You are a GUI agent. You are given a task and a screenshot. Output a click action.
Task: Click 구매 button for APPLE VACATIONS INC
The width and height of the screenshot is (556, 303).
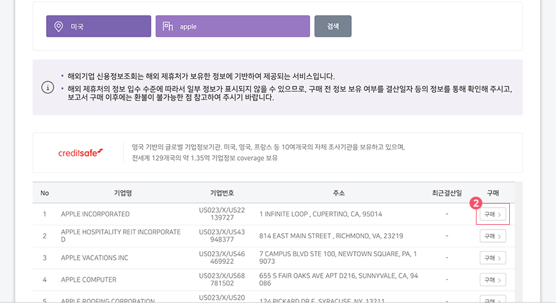tap(493, 258)
